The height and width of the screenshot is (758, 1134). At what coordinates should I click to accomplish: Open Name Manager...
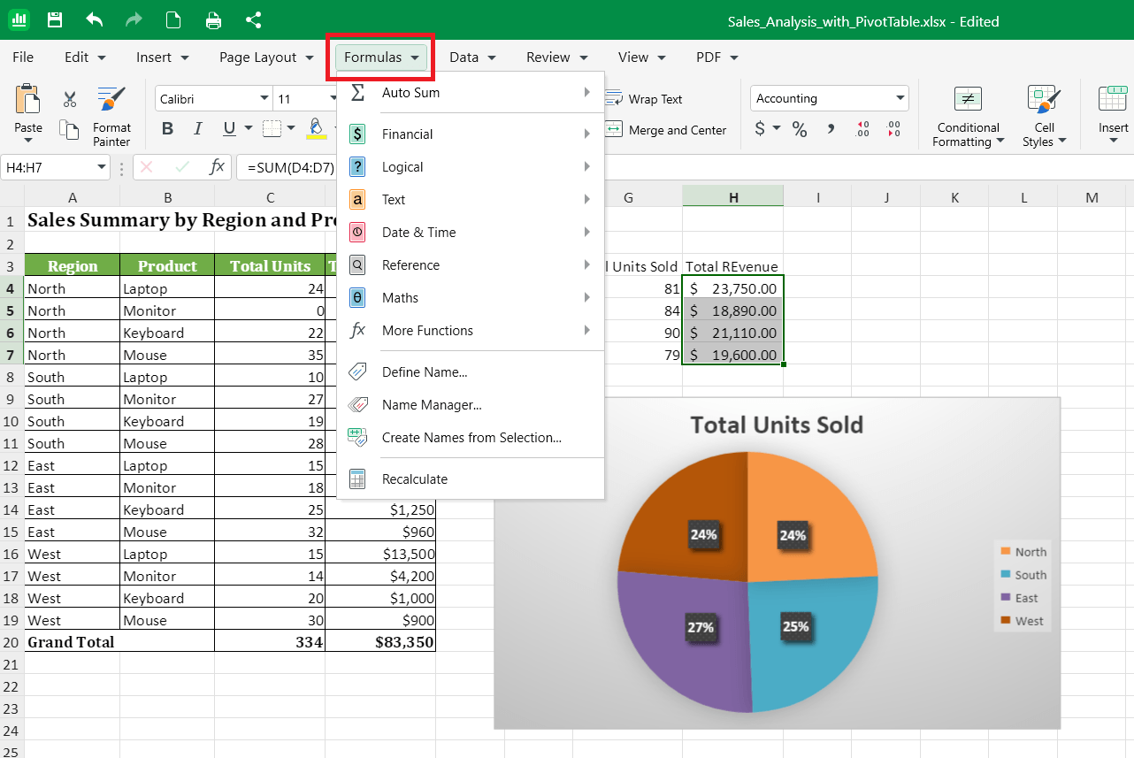coord(471,404)
